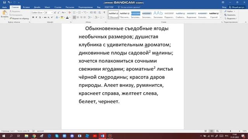Switch to the Ссылки (References) tab
The image size is (248, 139).
58,7
